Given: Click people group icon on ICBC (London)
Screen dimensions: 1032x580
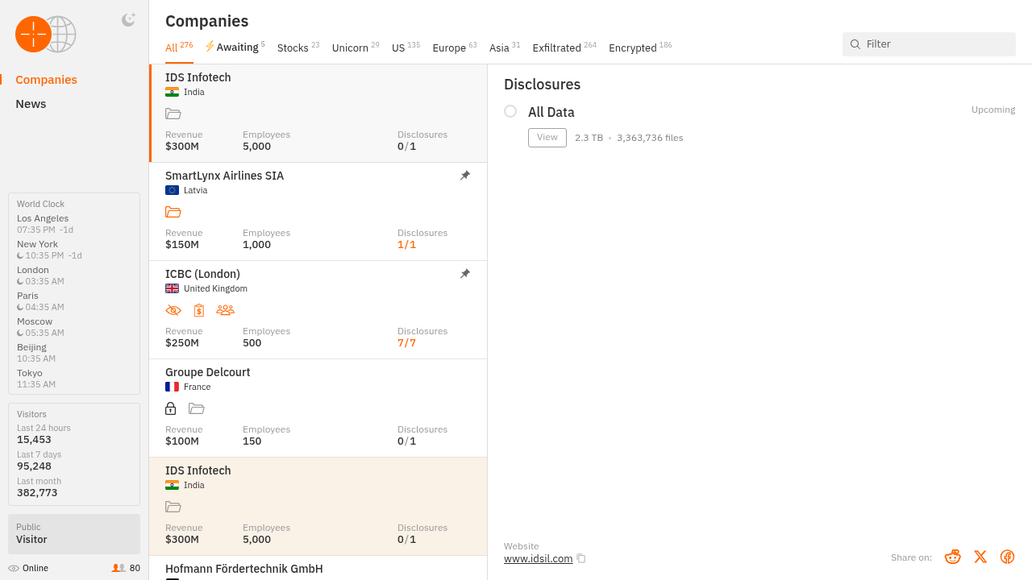Looking at the screenshot, I should 226,310.
